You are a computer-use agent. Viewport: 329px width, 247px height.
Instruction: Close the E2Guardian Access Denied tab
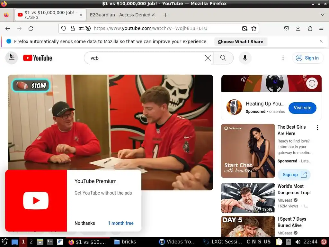153,15
